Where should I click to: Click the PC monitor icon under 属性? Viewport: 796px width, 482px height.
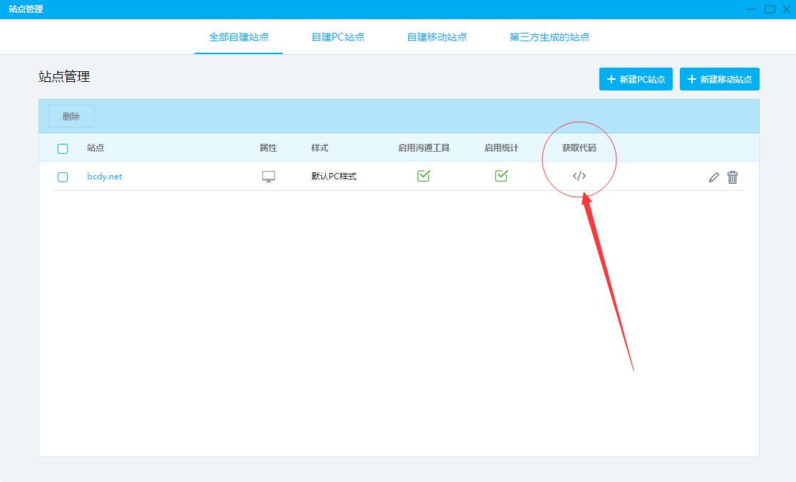pyautogui.click(x=268, y=177)
